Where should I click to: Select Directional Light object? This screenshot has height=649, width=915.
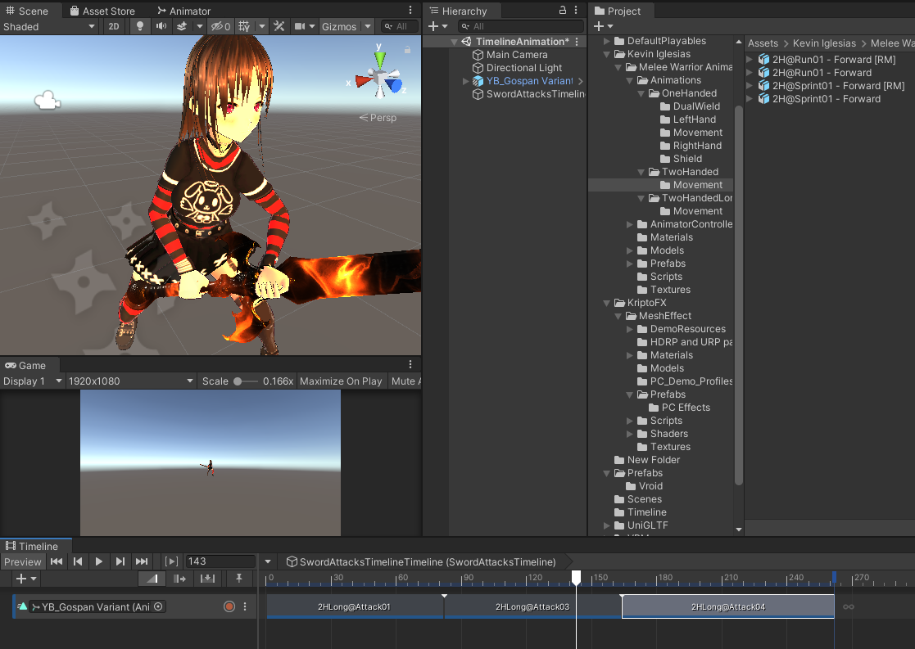click(517, 68)
